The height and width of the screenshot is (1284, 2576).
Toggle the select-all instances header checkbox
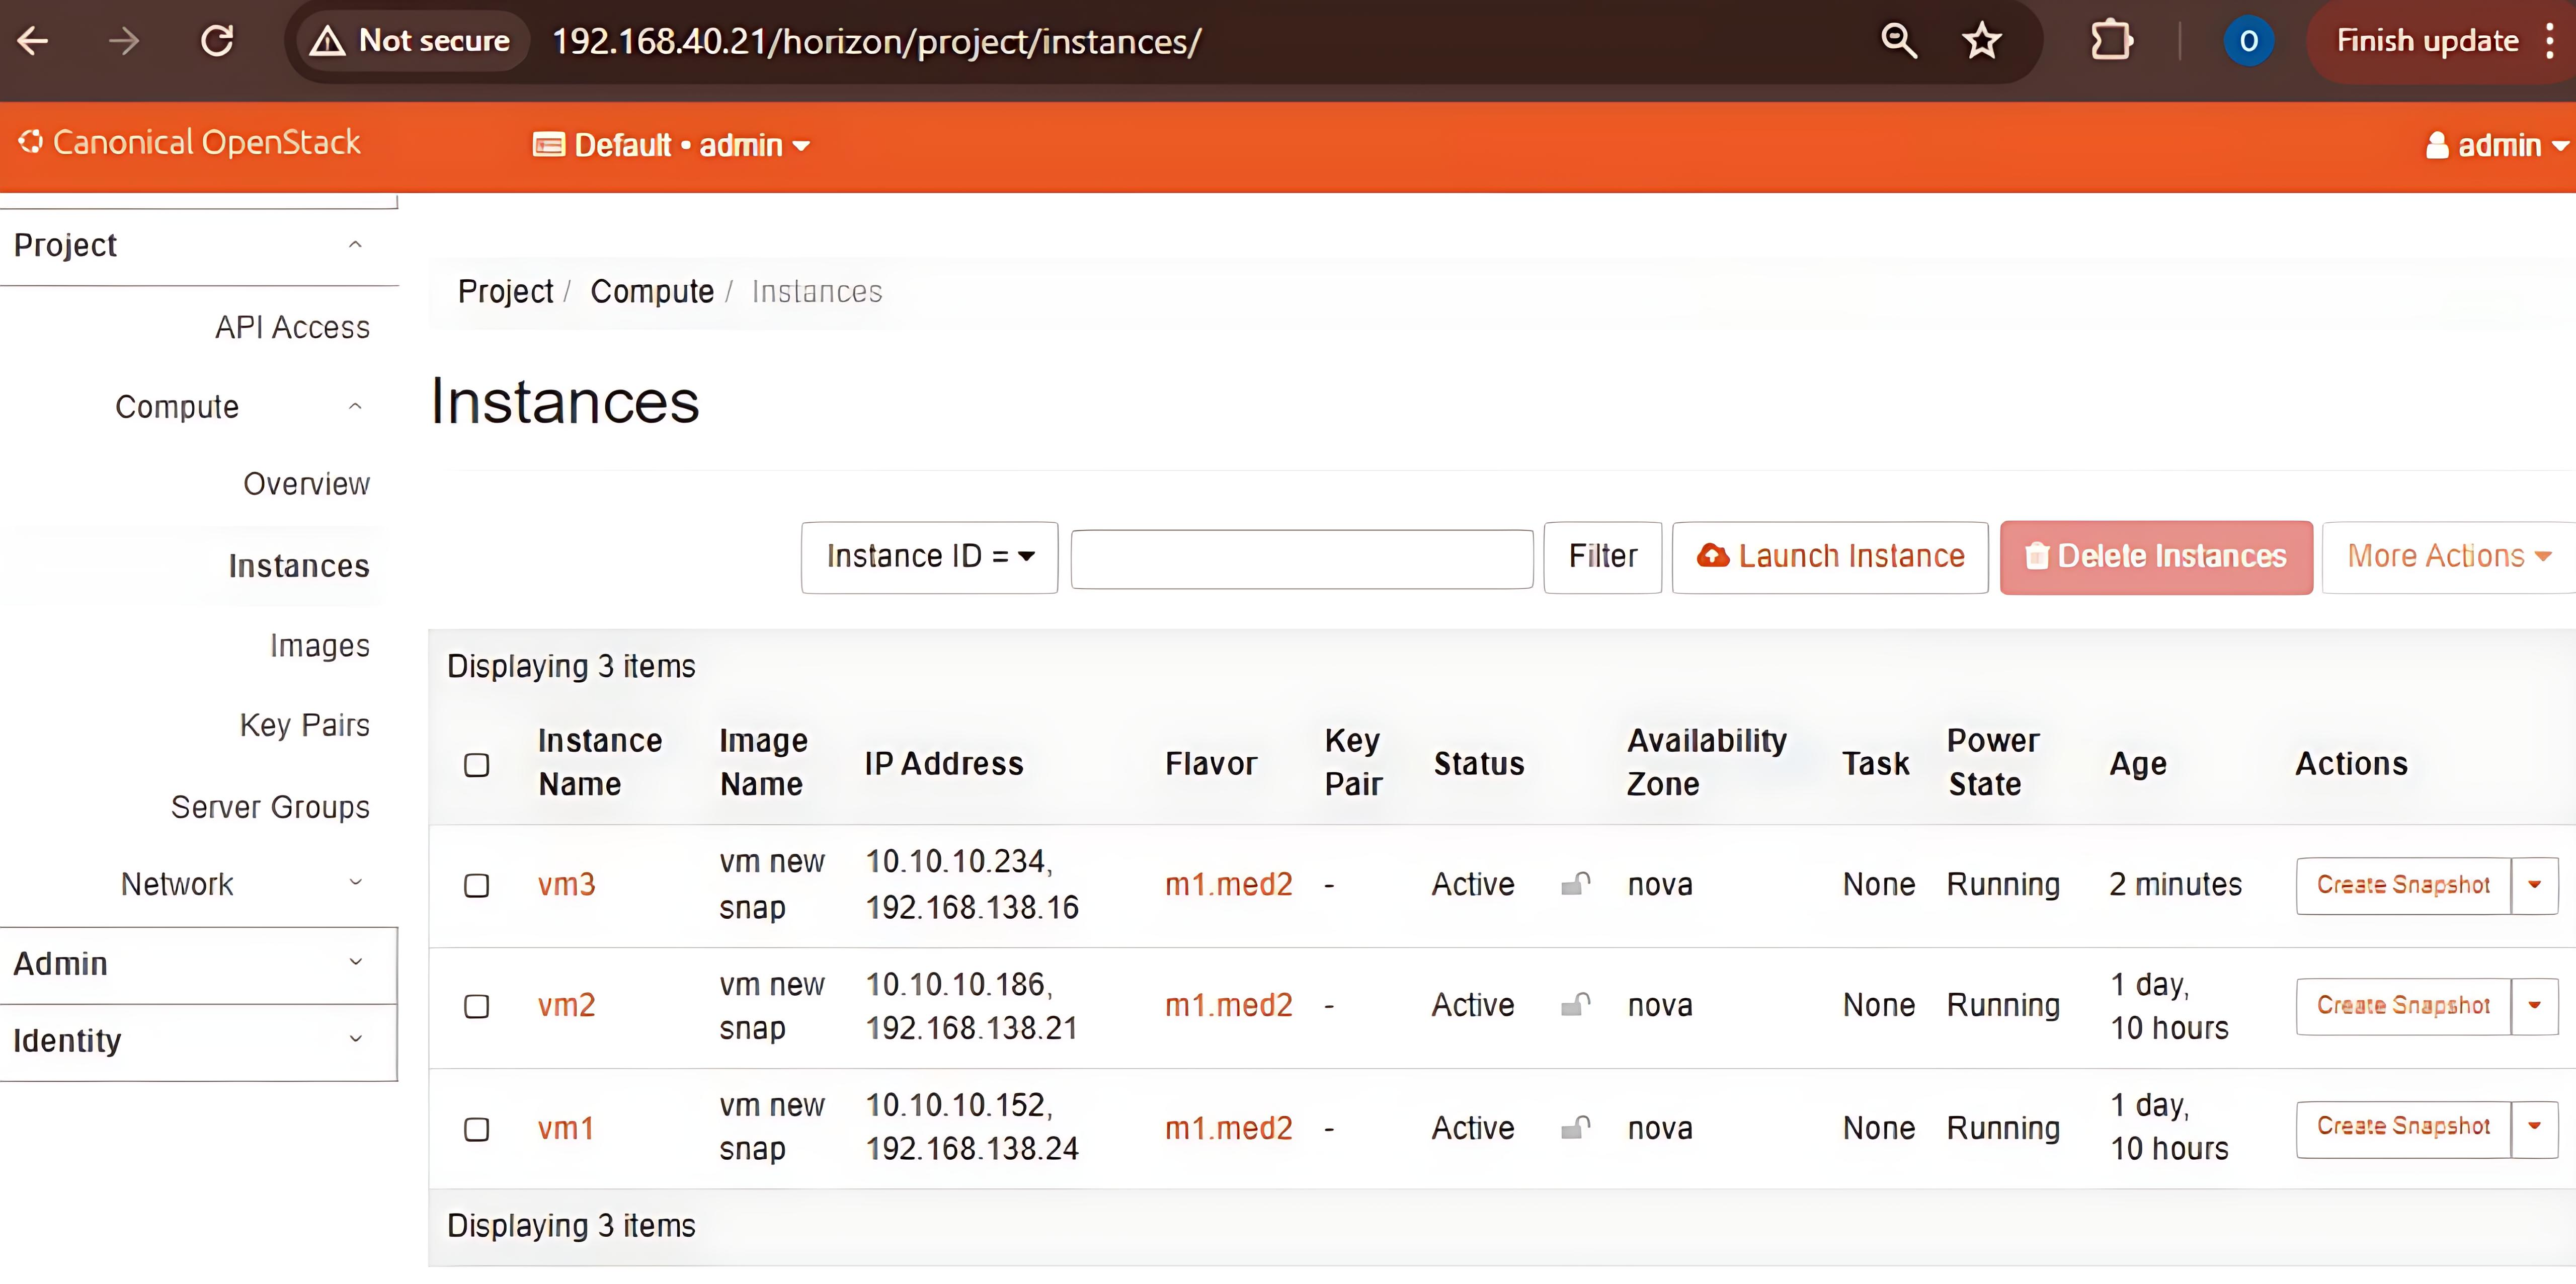(x=477, y=764)
